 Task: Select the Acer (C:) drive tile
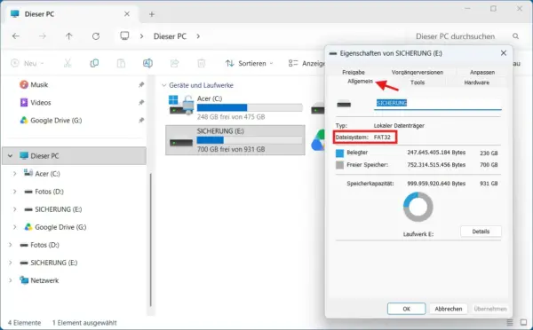point(235,107)
